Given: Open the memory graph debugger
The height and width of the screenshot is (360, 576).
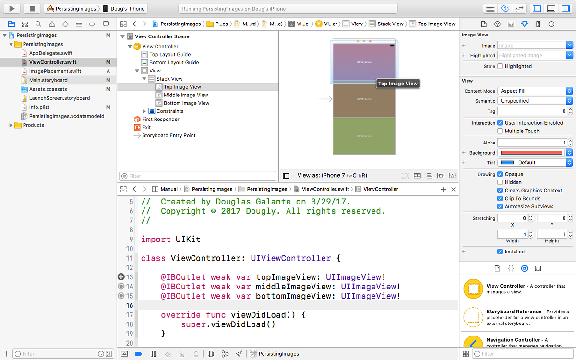Looking at the screenshot, I should [x=225, y=354].
